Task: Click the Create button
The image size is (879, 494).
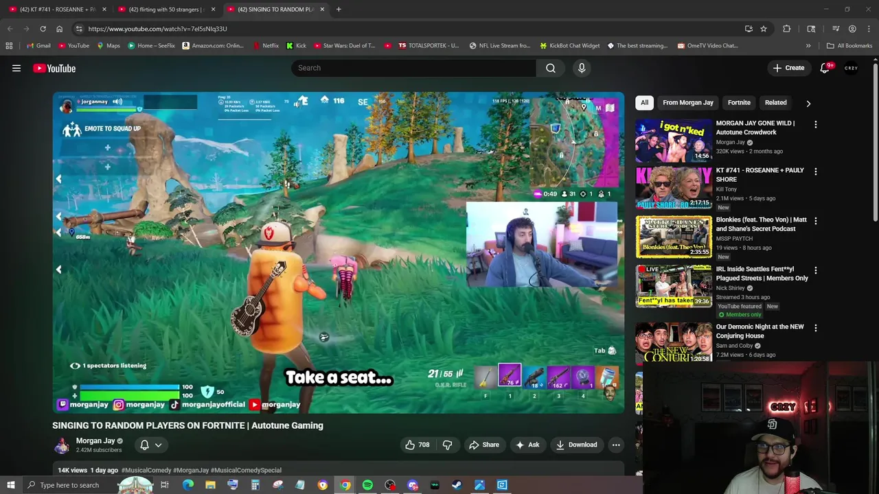Action: tap(788, 68)
